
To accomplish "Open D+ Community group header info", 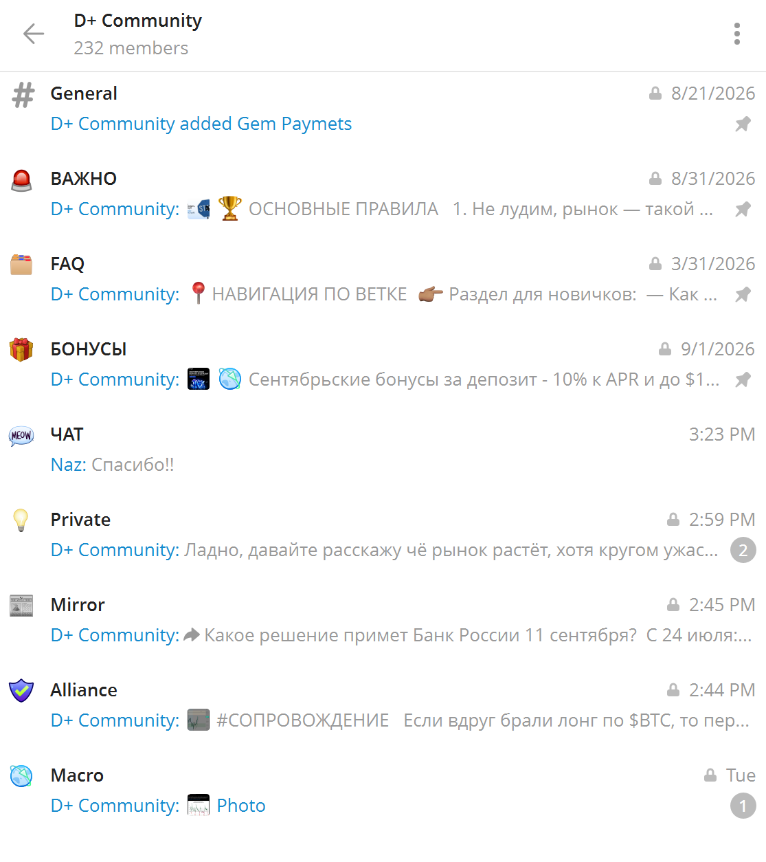I will pyautogui.click(x=137, y=34).
